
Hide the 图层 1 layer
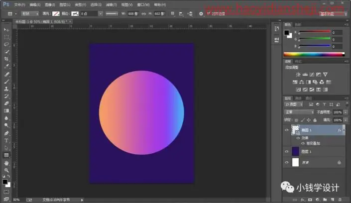tap(287, 152)
